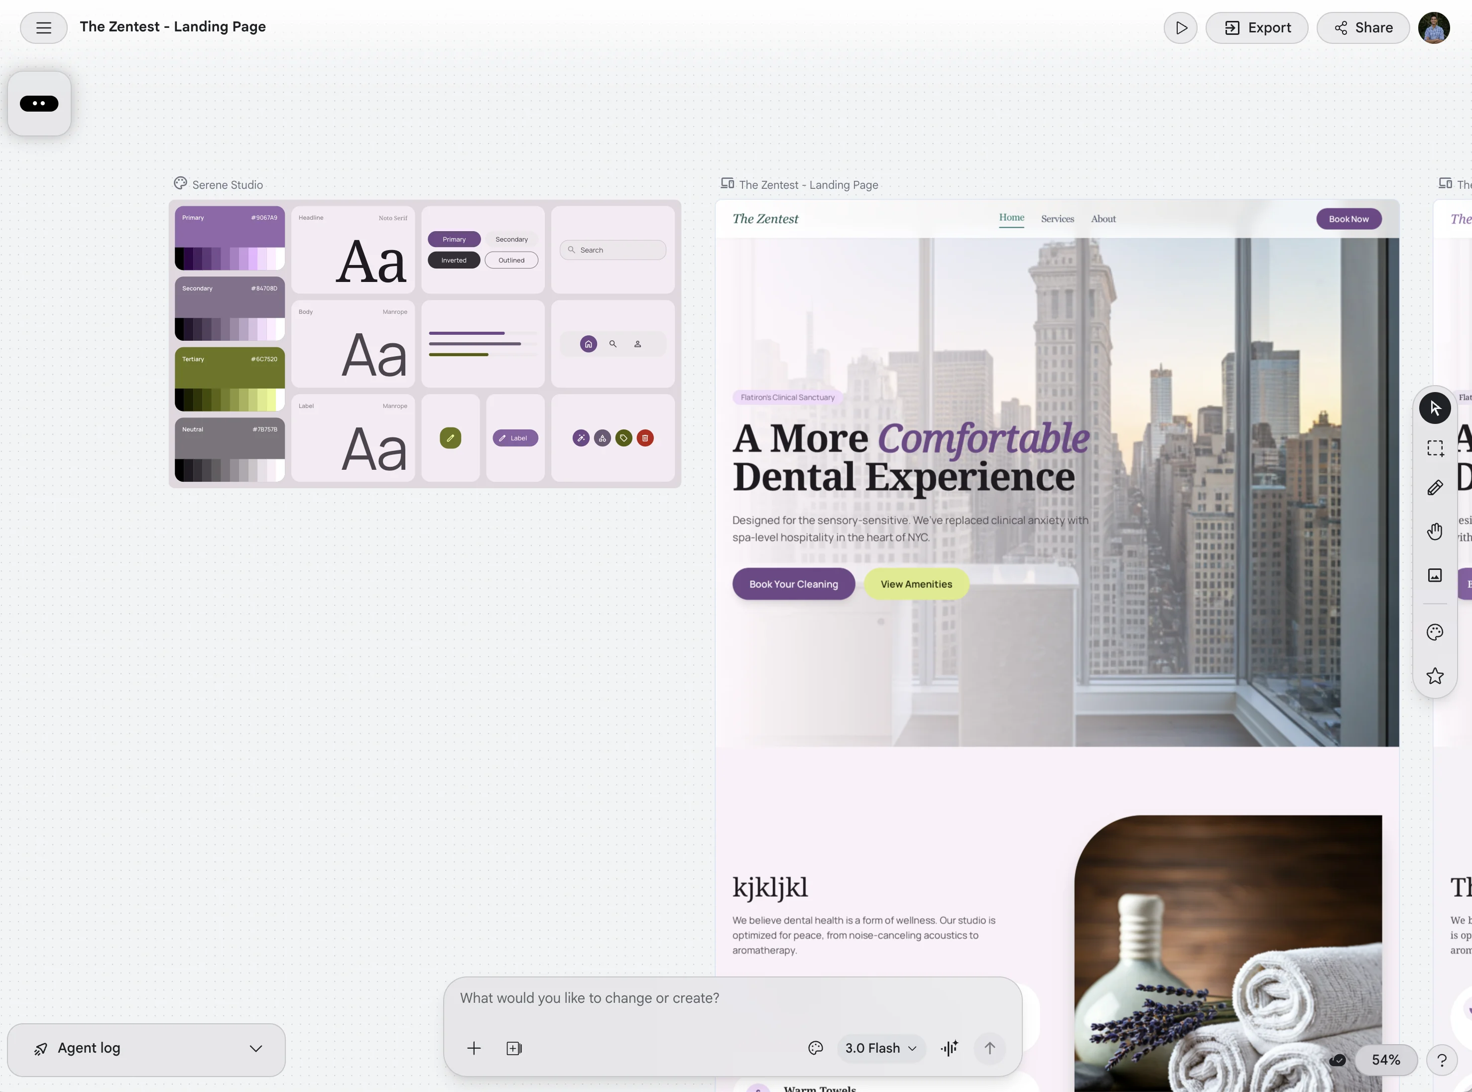Open the palette theme tool
Screen dimensions: 1472x1092
click(x=1434, y=633)
